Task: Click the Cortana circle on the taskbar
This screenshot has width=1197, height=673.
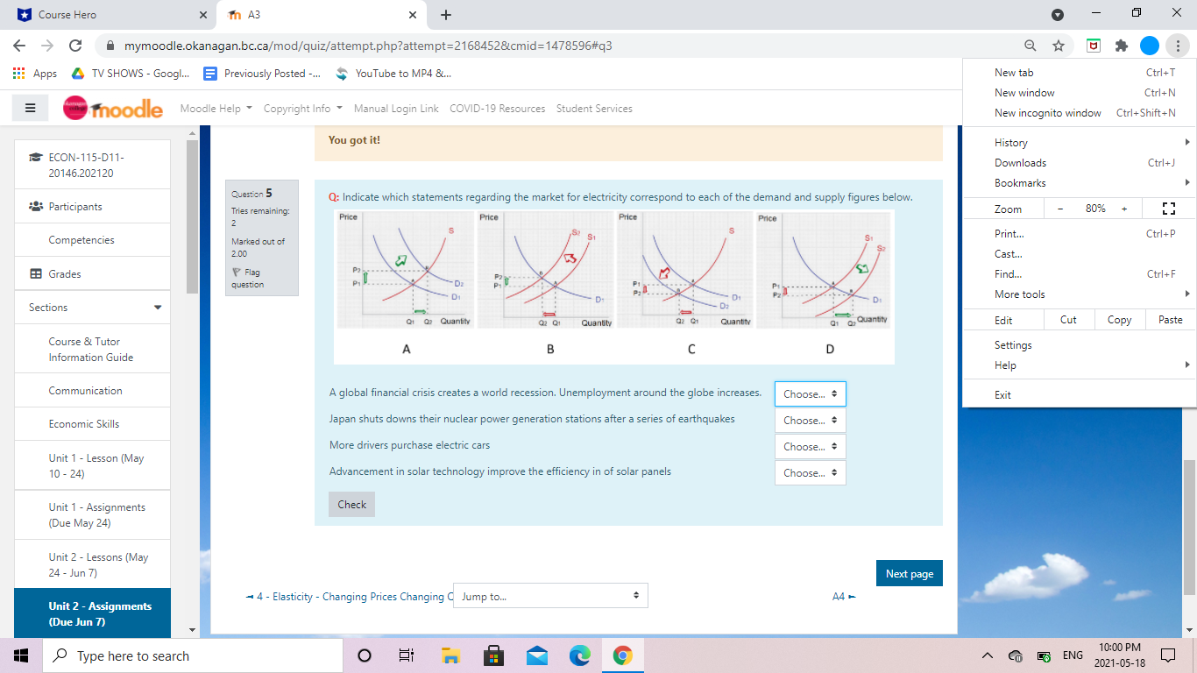Action: [365, 655]
